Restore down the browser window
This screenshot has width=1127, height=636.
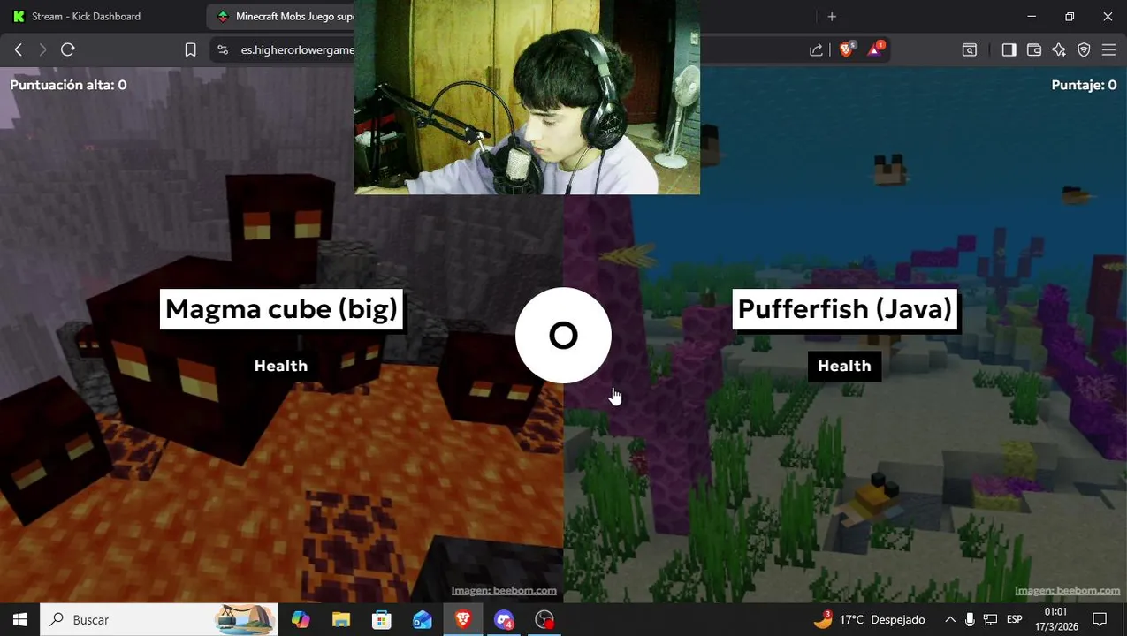pos(1070,16)
